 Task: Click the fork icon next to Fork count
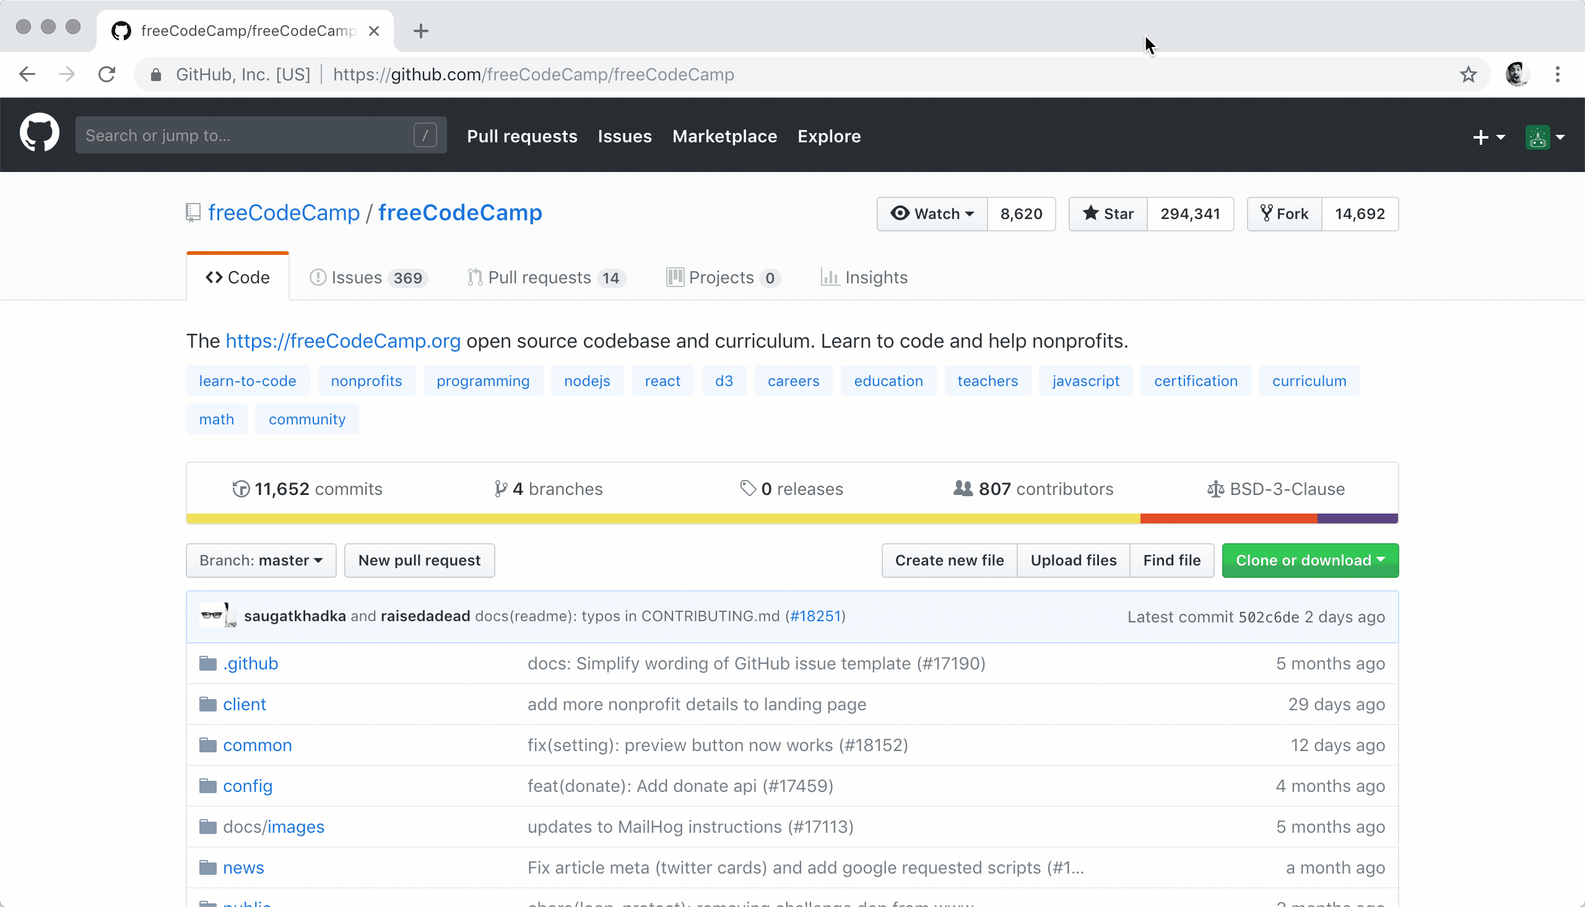click(1267, 213)
